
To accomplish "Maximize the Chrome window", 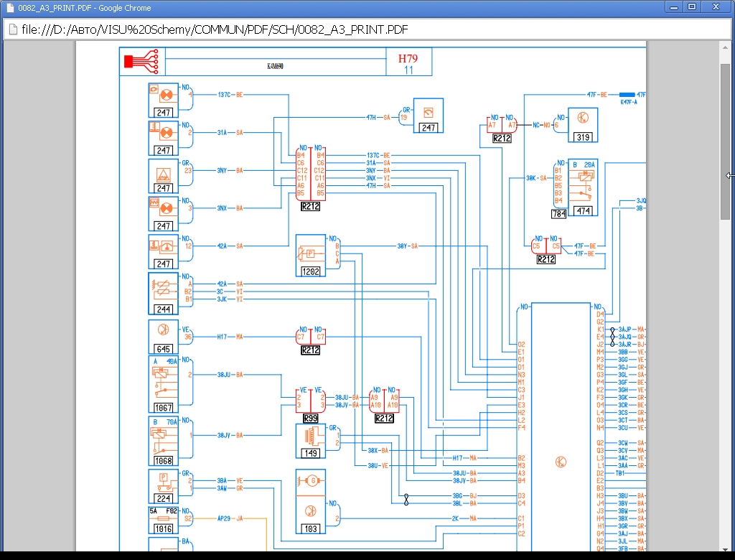I will click(691, 6).
